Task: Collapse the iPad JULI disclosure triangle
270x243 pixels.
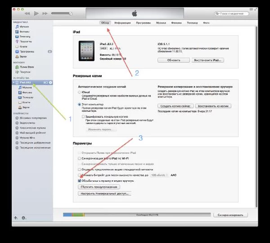Action: (14, 83)
